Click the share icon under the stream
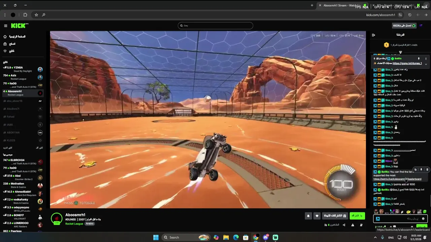 [344, 225]
